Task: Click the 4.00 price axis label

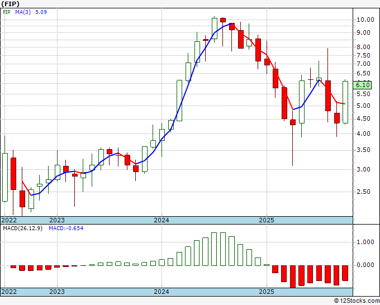Action: point(363,134)
